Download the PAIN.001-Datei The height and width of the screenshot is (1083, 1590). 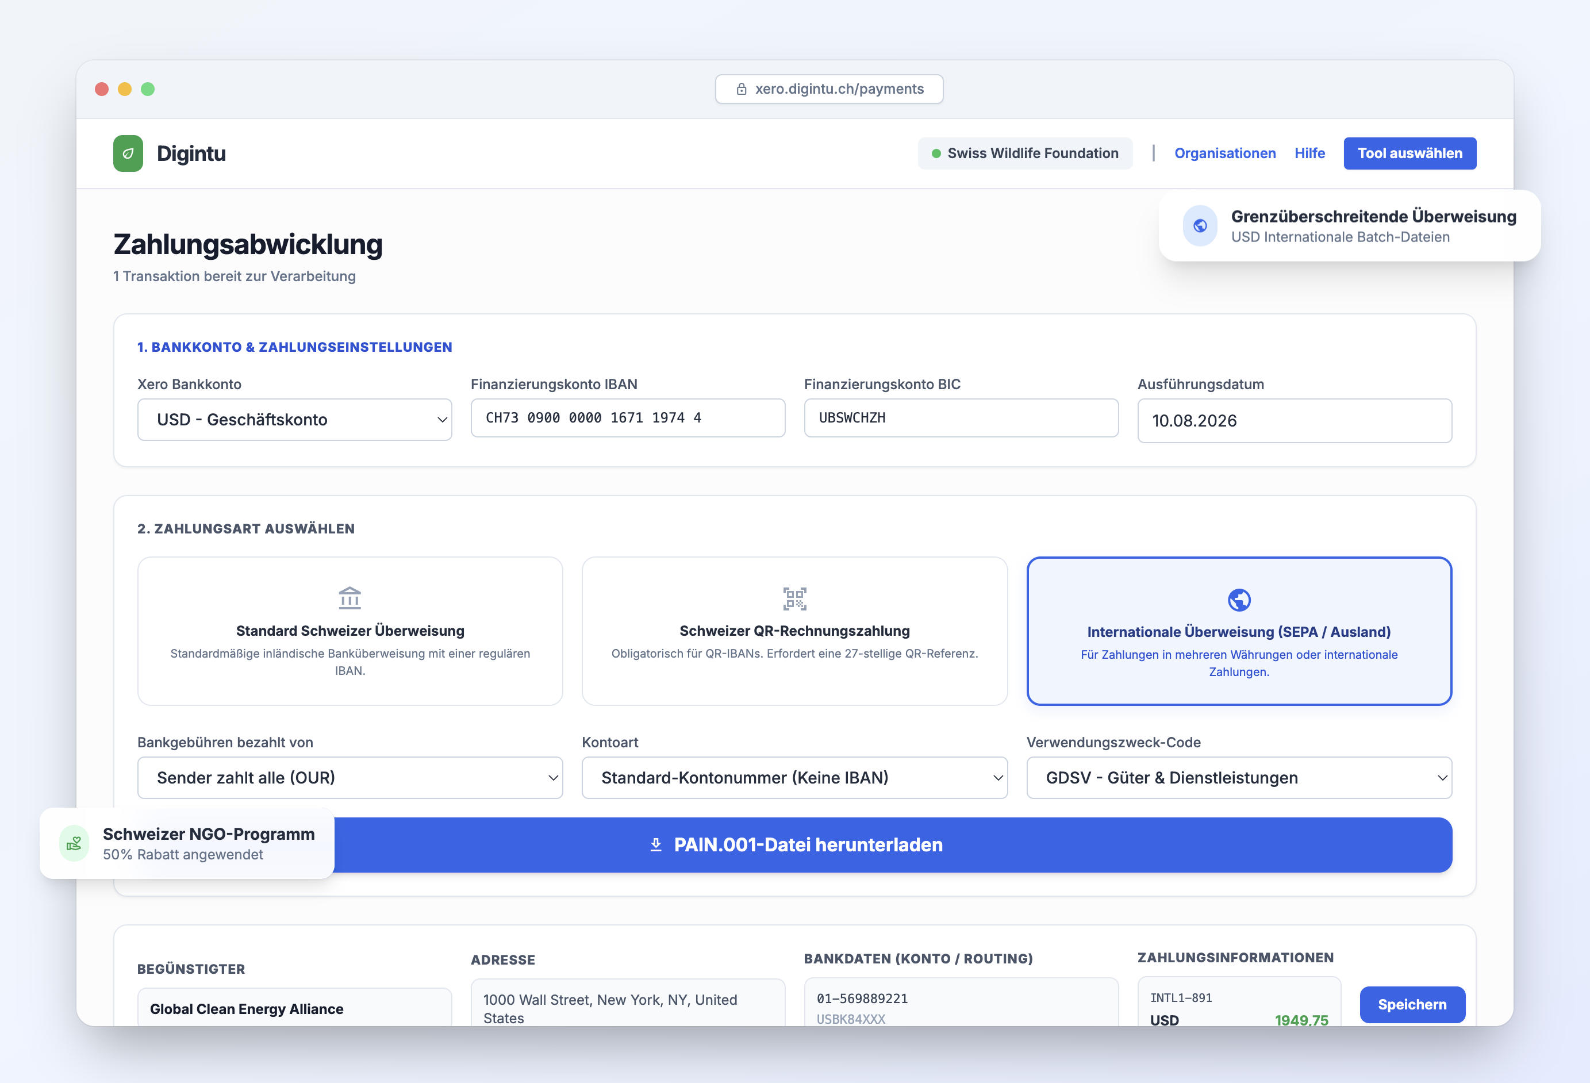pyautogui.click(x=794, y=845)
